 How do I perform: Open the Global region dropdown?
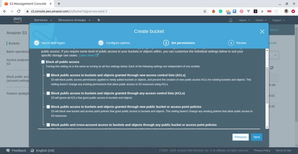[261, 20]
